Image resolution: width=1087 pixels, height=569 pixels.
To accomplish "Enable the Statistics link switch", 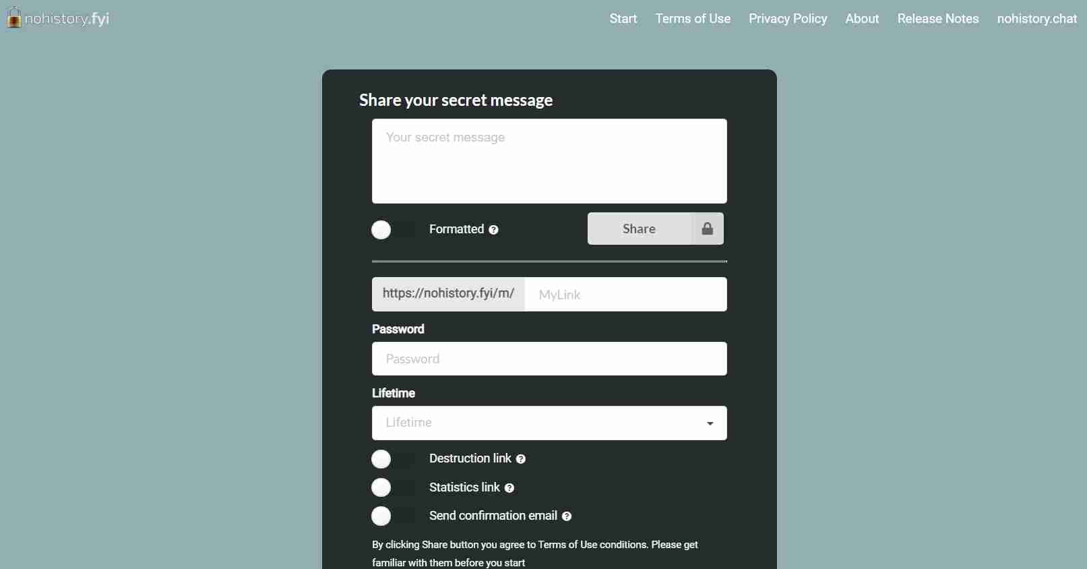I will 394,487.
